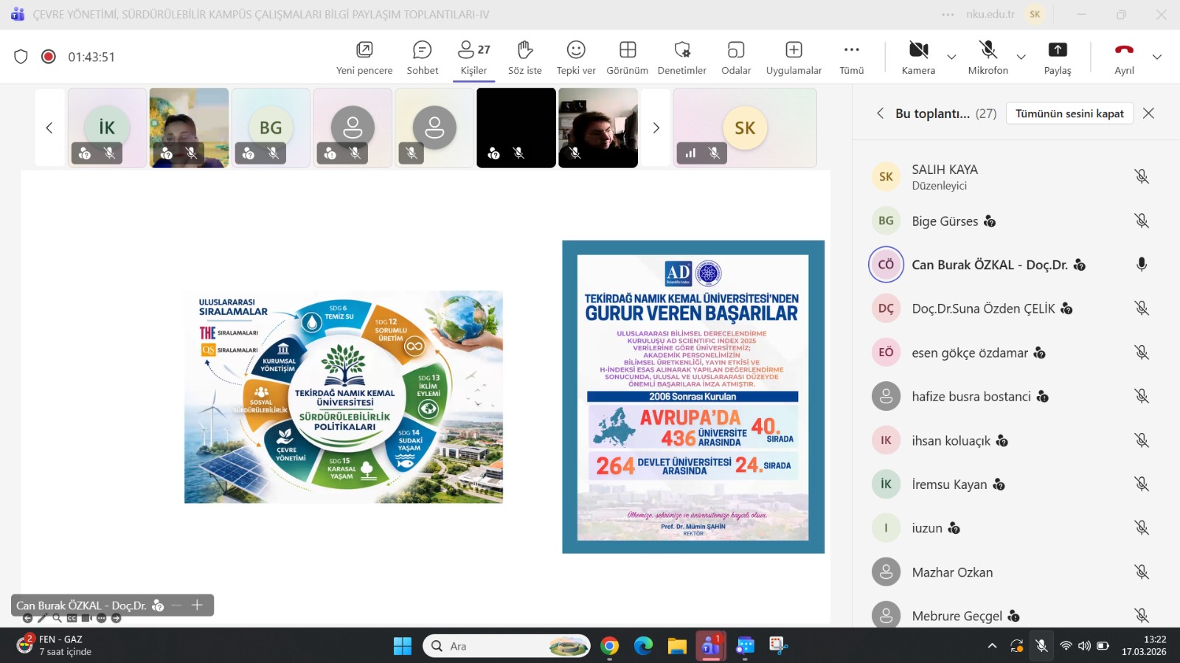Screen dimensions: 1180x663
Task: Open the Ayrıl leave options chevron
Action: pyautogui.click(x=1156, y=58)
